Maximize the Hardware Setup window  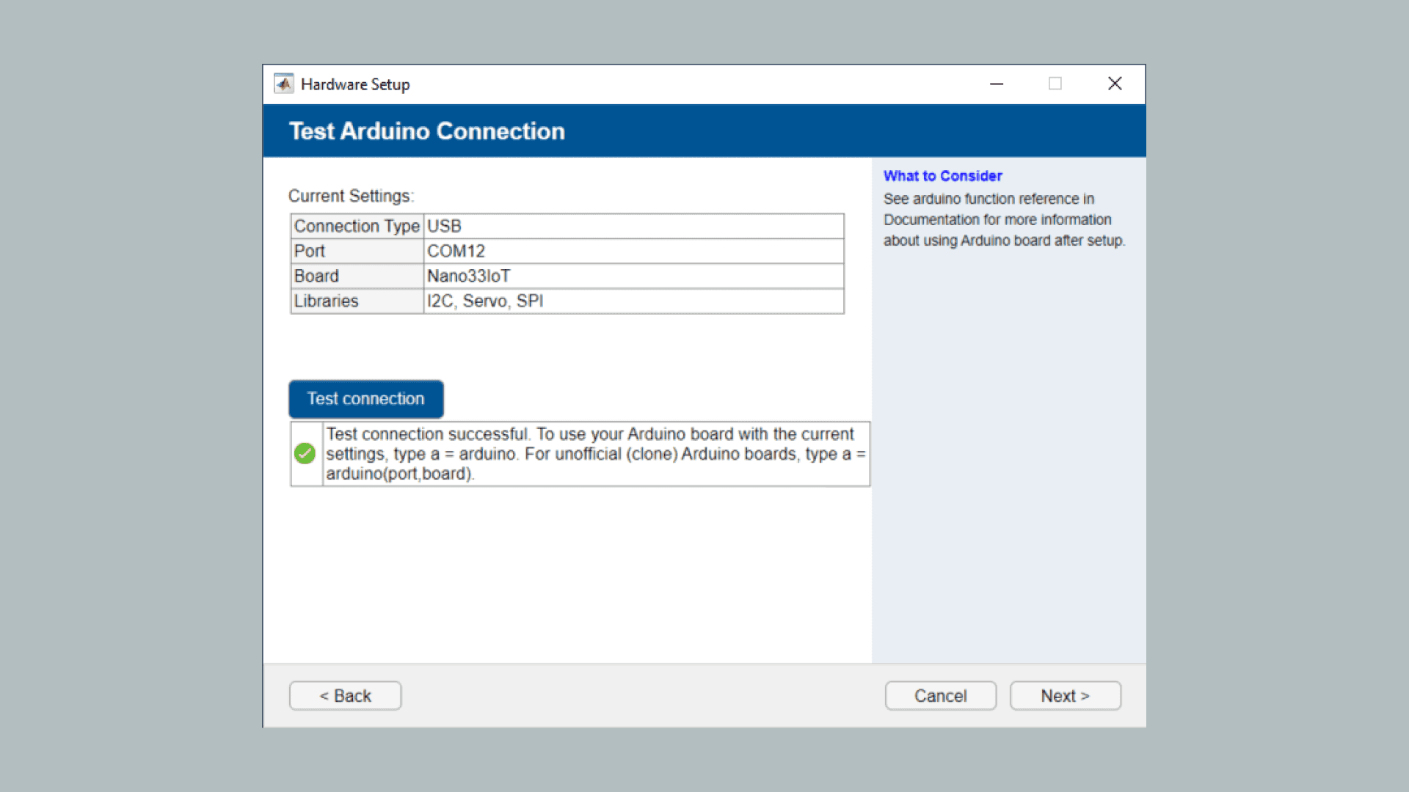coord(1055,84)
